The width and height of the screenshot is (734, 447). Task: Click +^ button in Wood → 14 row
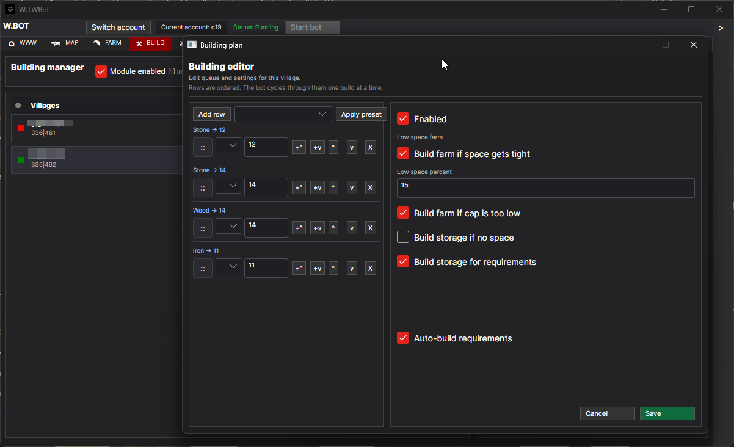coord(299,228)
